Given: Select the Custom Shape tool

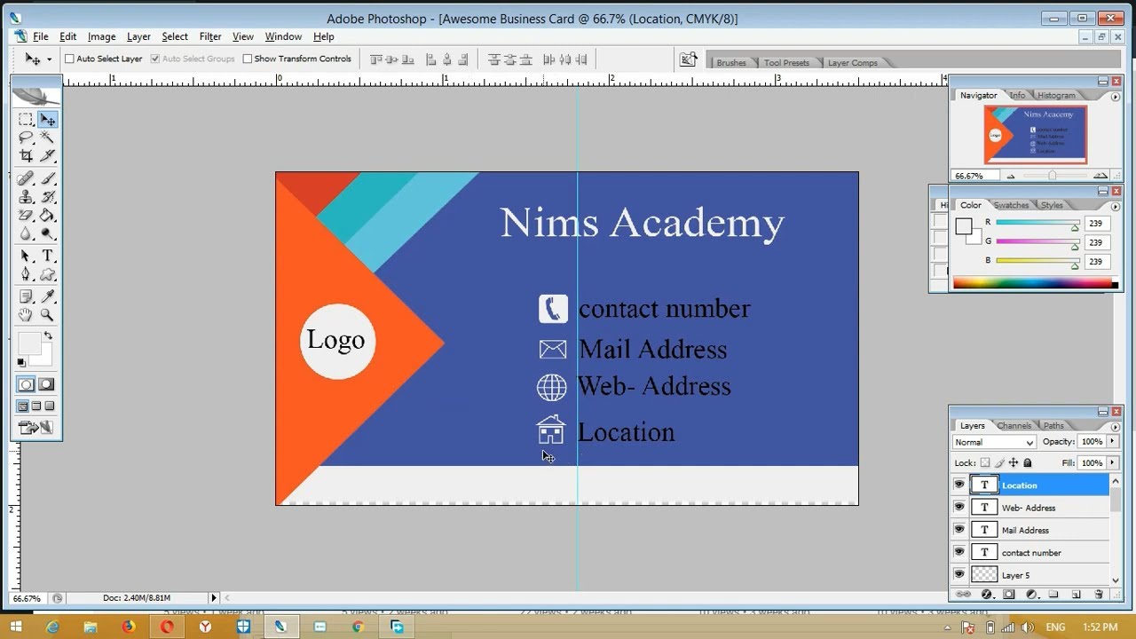Looking at the screenshot, I should (x=47, y=274).
